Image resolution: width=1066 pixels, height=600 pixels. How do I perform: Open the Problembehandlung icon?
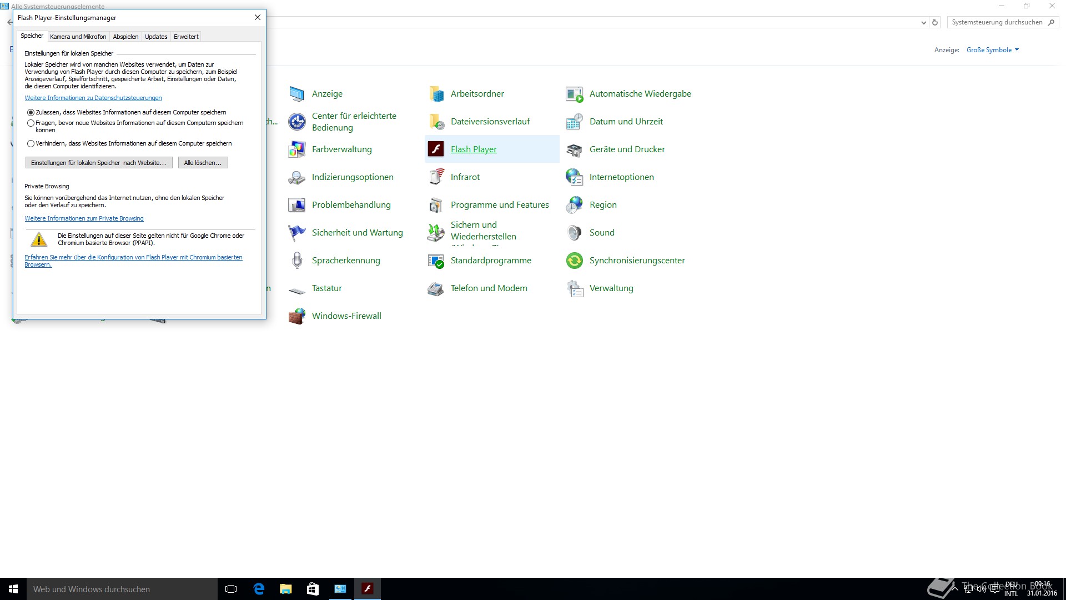click(297, 205)
